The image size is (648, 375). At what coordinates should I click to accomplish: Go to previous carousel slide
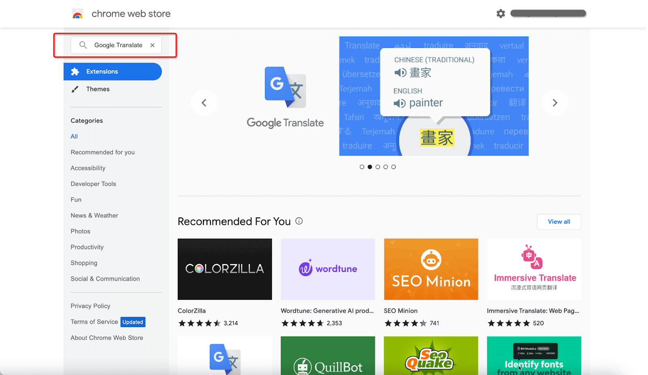(204, 103)
